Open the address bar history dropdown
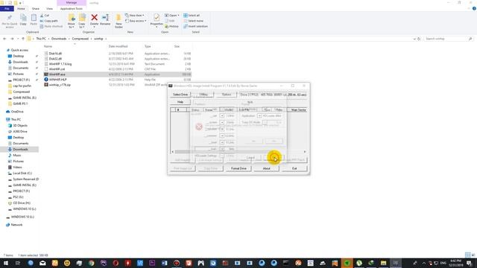Image resolution: width=477 pixels, height=268 pixels. (414, 39)
